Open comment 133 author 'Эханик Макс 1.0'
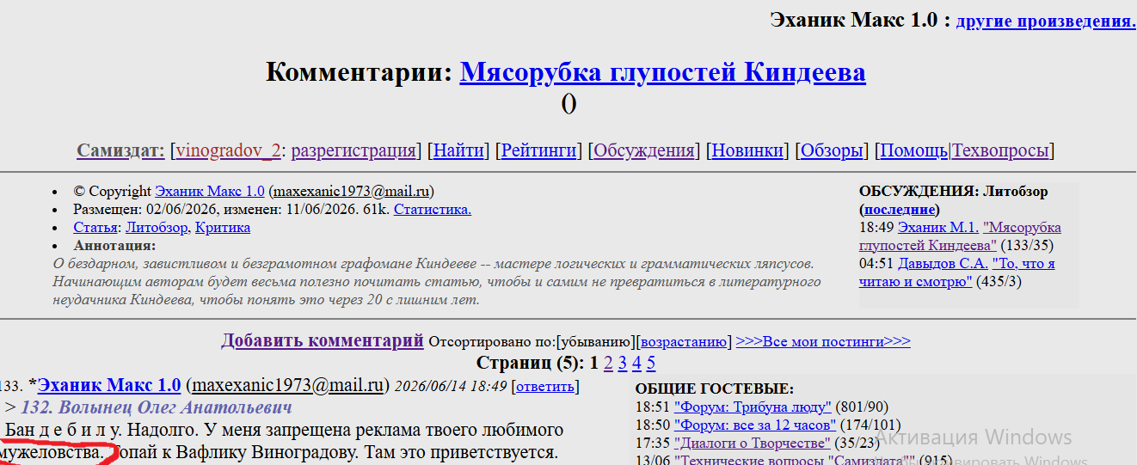The image size is (1137, 465). (x=109, y=385)
